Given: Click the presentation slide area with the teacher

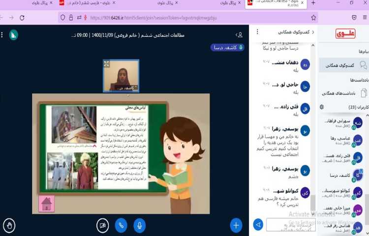Looking at the screenshot, I should click(121, 154).
